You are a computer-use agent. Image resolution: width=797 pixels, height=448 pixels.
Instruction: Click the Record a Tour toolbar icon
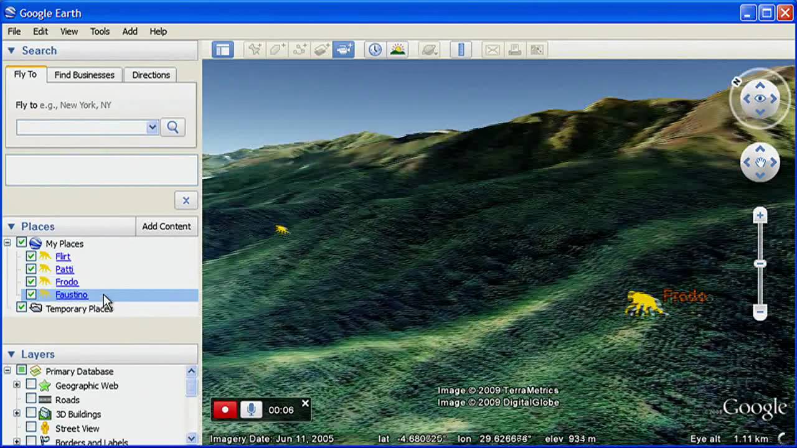pos(344,50)
